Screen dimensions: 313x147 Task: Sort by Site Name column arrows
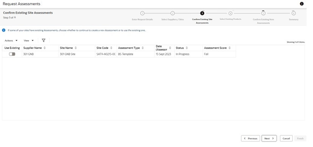coord(76,48)
